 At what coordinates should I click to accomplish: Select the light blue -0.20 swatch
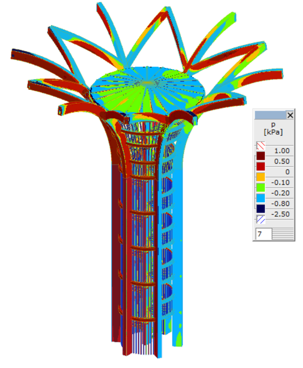click(261, 198)
